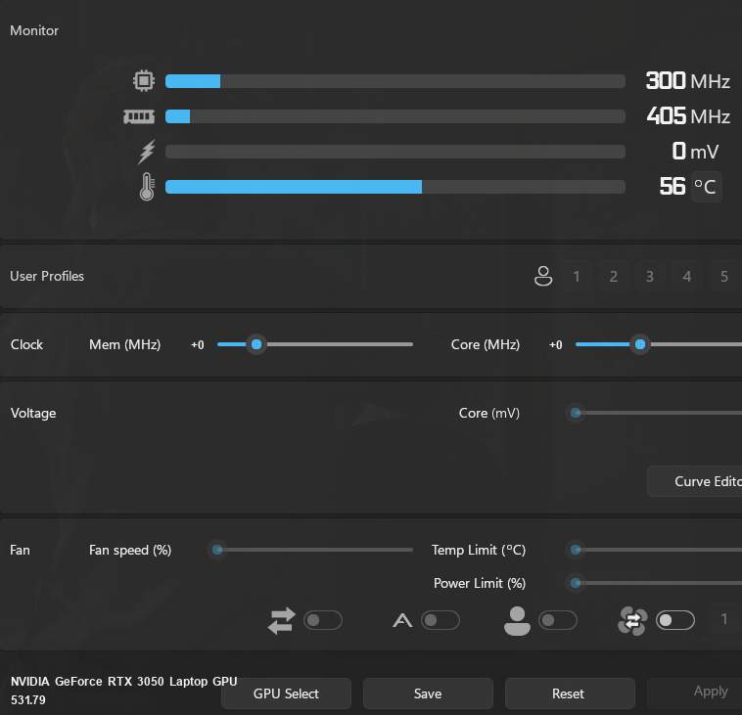
Task: Toggle the fan sync switch
Action: [675, 620]
